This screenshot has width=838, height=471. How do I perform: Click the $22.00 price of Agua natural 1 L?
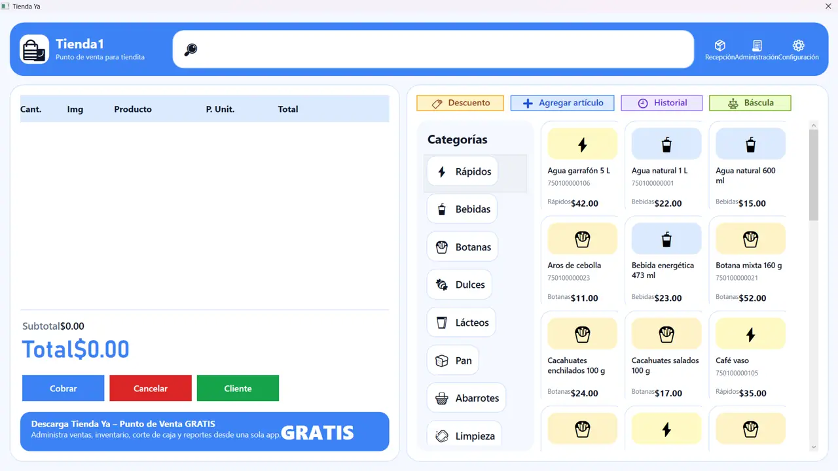click(668, 203)
